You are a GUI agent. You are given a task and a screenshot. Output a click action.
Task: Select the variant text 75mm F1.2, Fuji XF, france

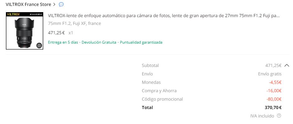(x=74, y=23)
